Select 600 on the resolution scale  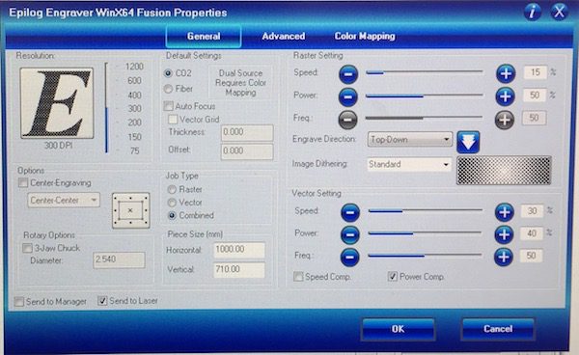pos(134,81)
